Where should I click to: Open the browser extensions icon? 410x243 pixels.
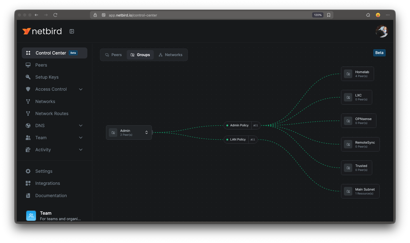[x=368, y=15]
